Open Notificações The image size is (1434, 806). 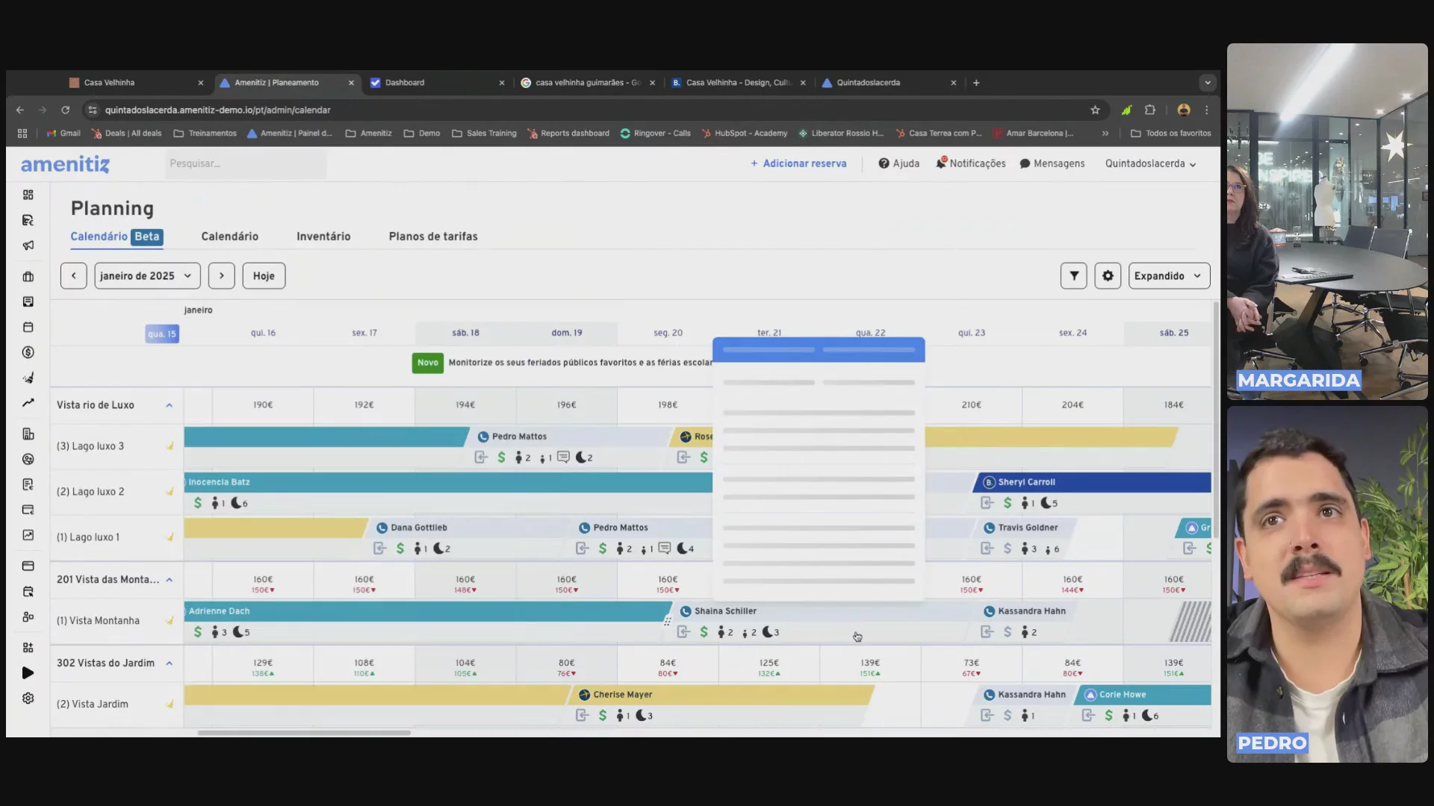[x=971, y=163]
